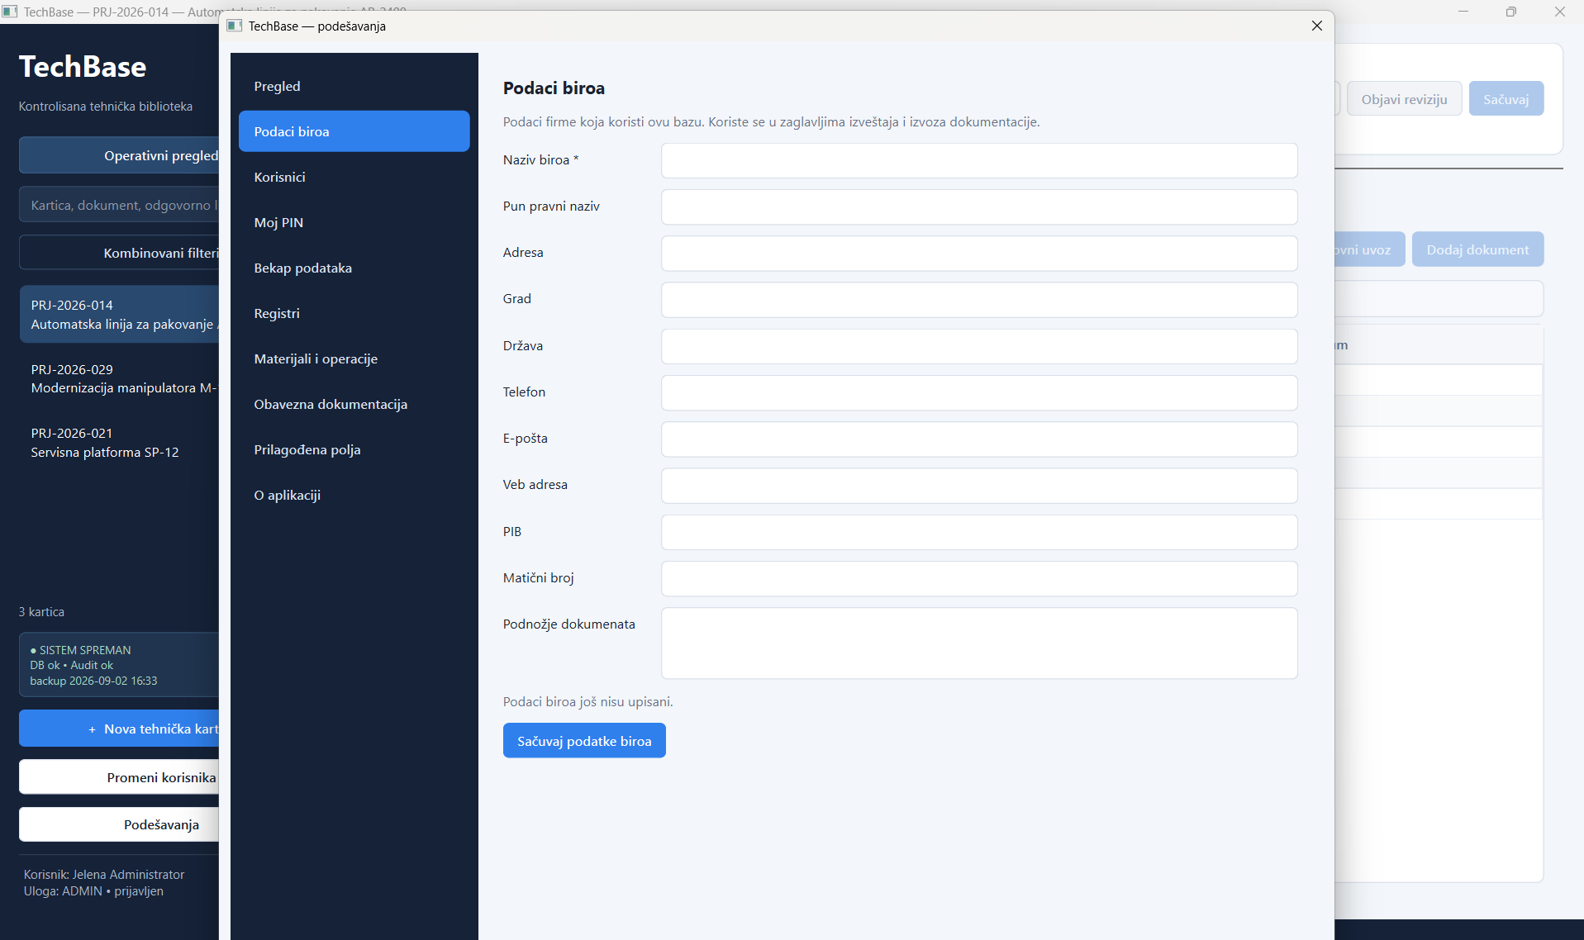Click the Pun pravni naziv field
The height and width of the screenshot is (940, 1584).
(979, 207)
